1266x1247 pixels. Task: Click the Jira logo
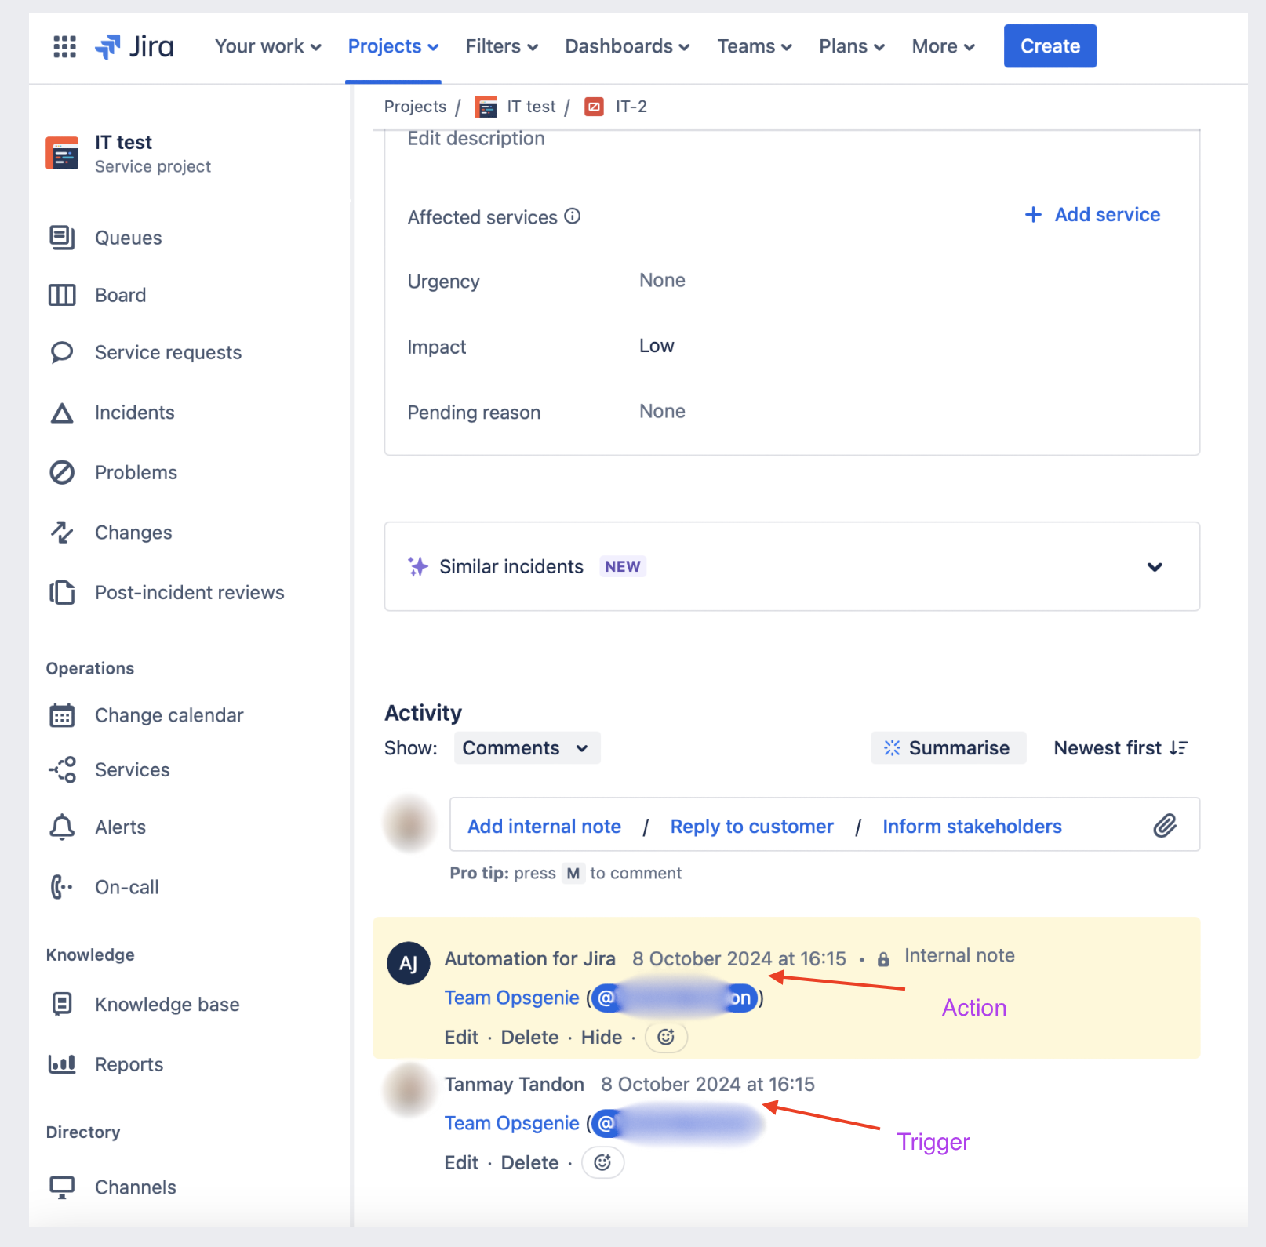(x=134, y=46)
